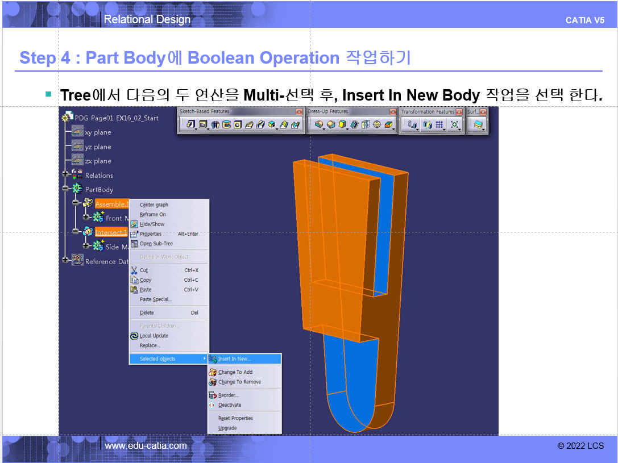Click Hide/Show in the context menu
This screenshot has width=618, height=463.
(152, 224)
